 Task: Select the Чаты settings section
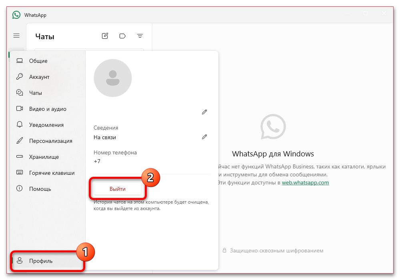coord(48,93)
